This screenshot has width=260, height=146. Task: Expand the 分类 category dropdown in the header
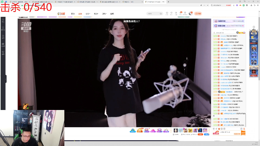tap(88, 14)
